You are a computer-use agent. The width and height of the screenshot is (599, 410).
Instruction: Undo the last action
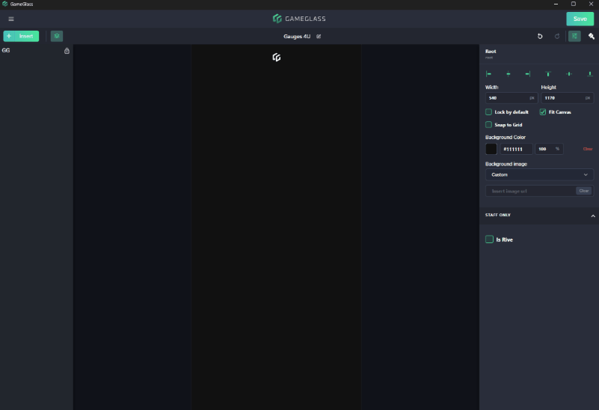pos(540,37)
